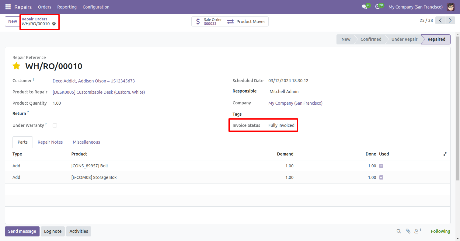Open the activities clock icon
The image size is (460, 241).
[x=378, y=7]
